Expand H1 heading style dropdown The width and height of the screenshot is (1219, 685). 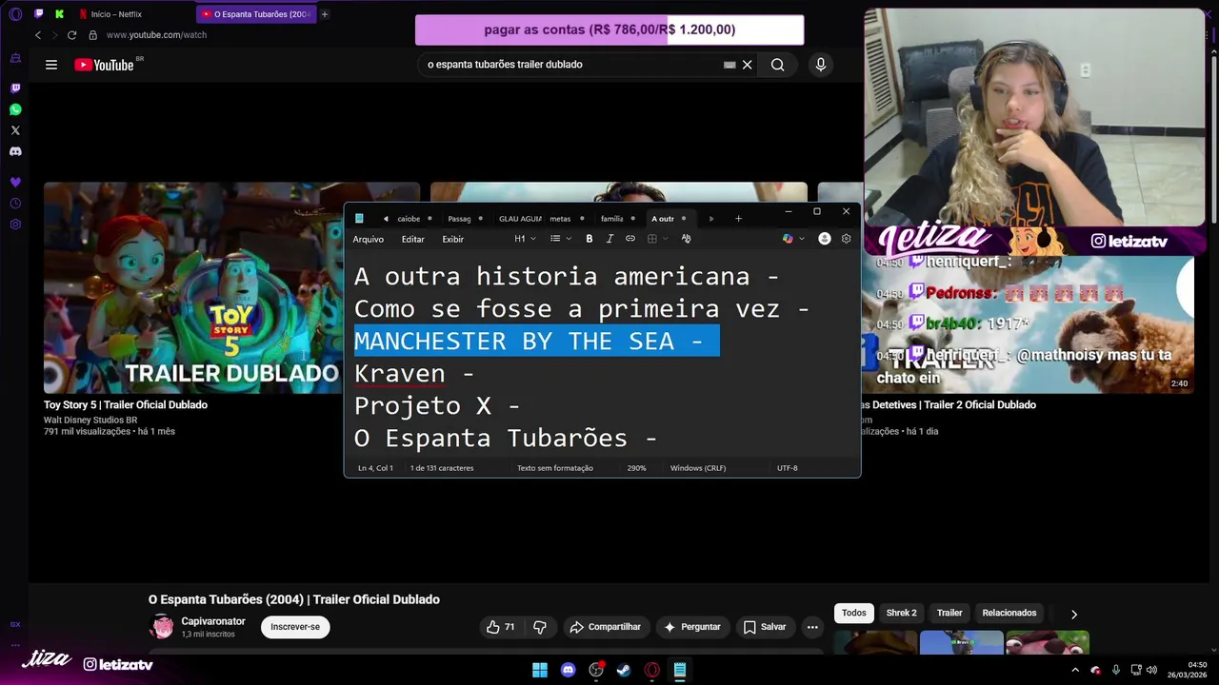coord(525,239)
